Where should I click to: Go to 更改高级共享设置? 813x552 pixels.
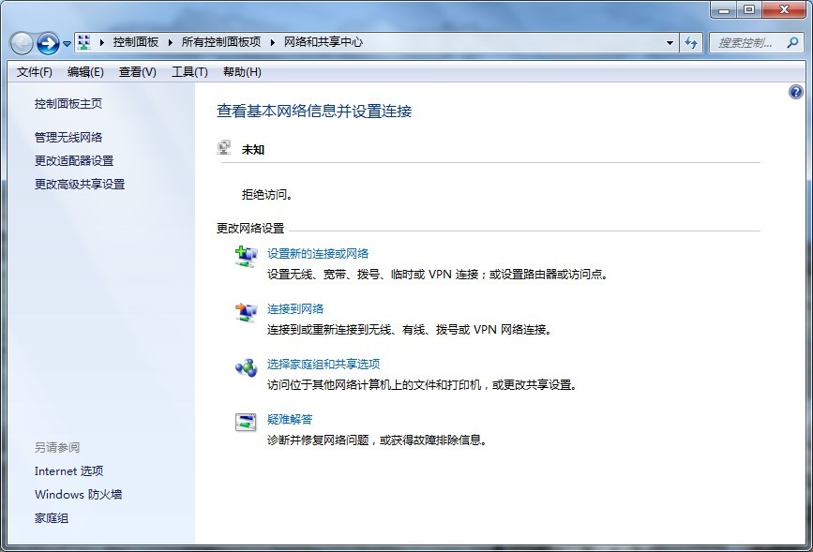(80, 184)
